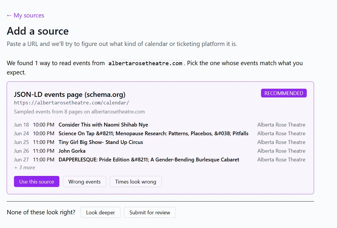Select the JSON-LD events page heading
Image resolution: width=337 pixels, height=228 pixels.
[70, 95]
